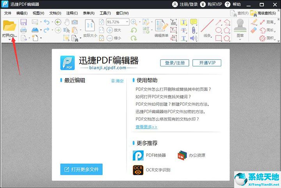Click the Email envelope icon
Viewport: 281px width, 188px height.
(35, 22)
